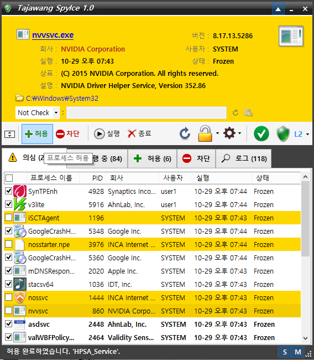Click the empty check result field

tap(146, 113)
